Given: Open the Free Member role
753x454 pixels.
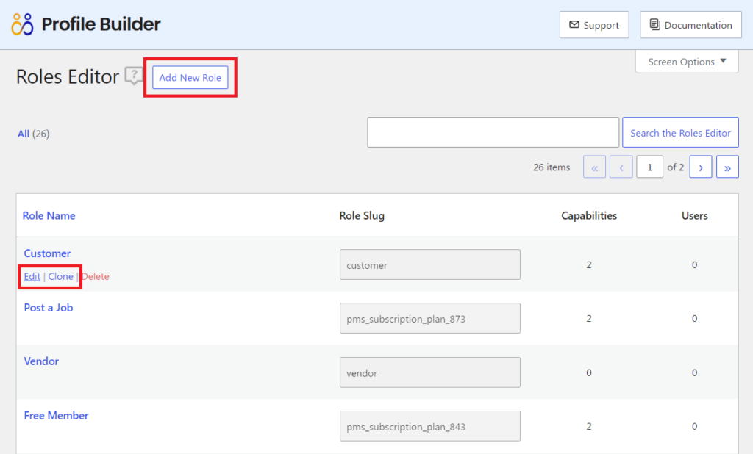Looking at the screenshot, I should coord(56,416).
